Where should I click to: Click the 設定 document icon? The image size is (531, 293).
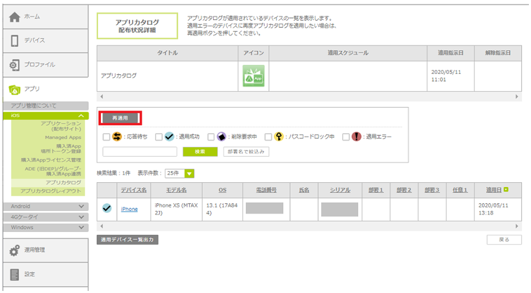(x=15, y=274)
